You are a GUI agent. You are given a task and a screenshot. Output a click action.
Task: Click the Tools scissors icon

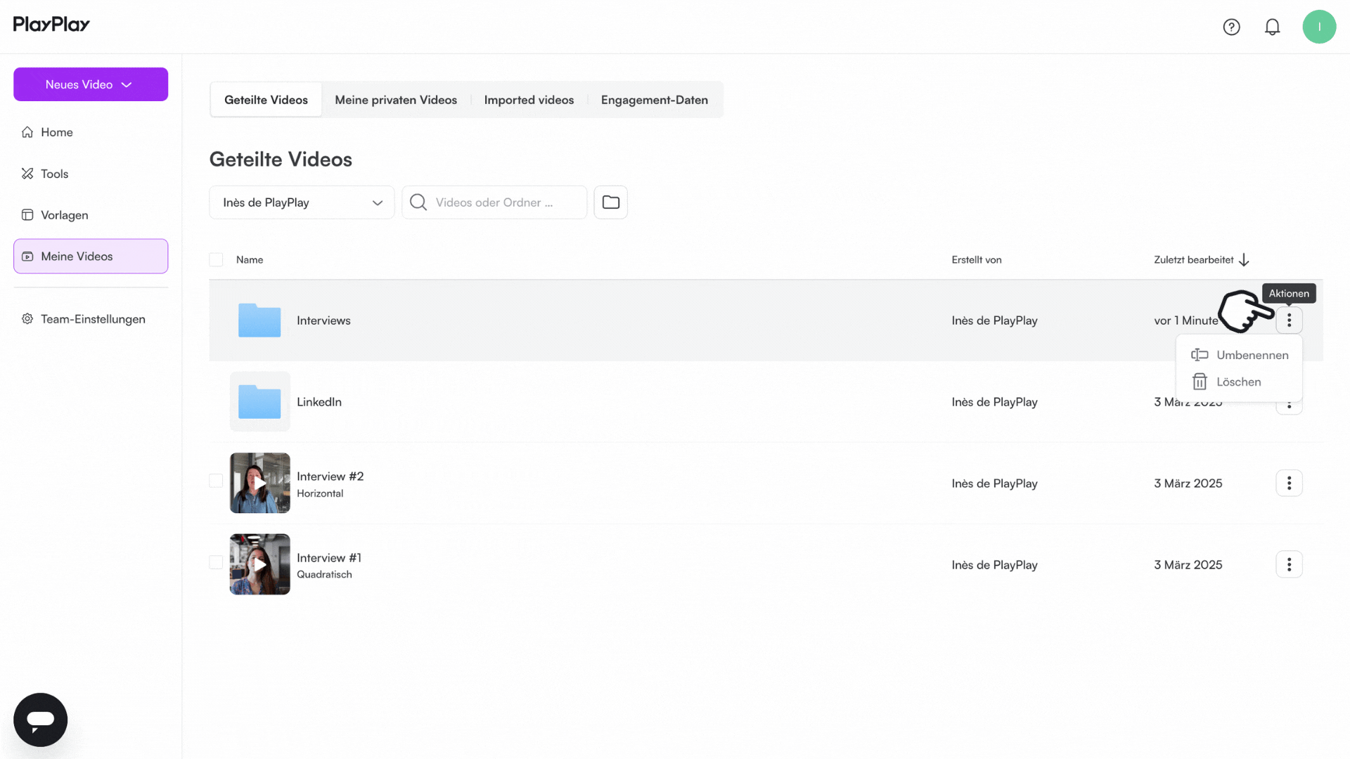tap(27, 174)
